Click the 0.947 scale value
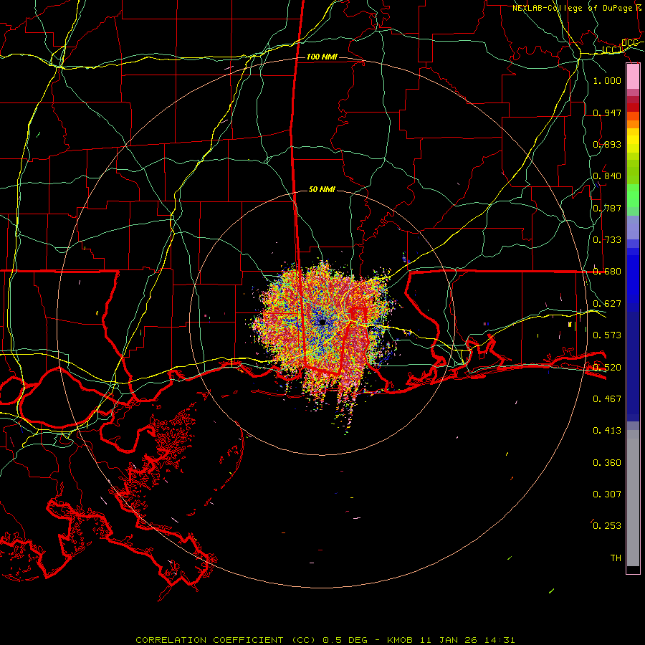 pos(607,113)
